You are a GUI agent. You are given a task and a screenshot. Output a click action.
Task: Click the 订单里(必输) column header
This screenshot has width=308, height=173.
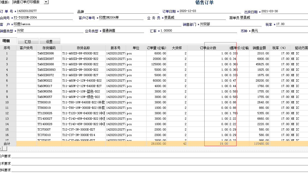(x=156, y=48)
